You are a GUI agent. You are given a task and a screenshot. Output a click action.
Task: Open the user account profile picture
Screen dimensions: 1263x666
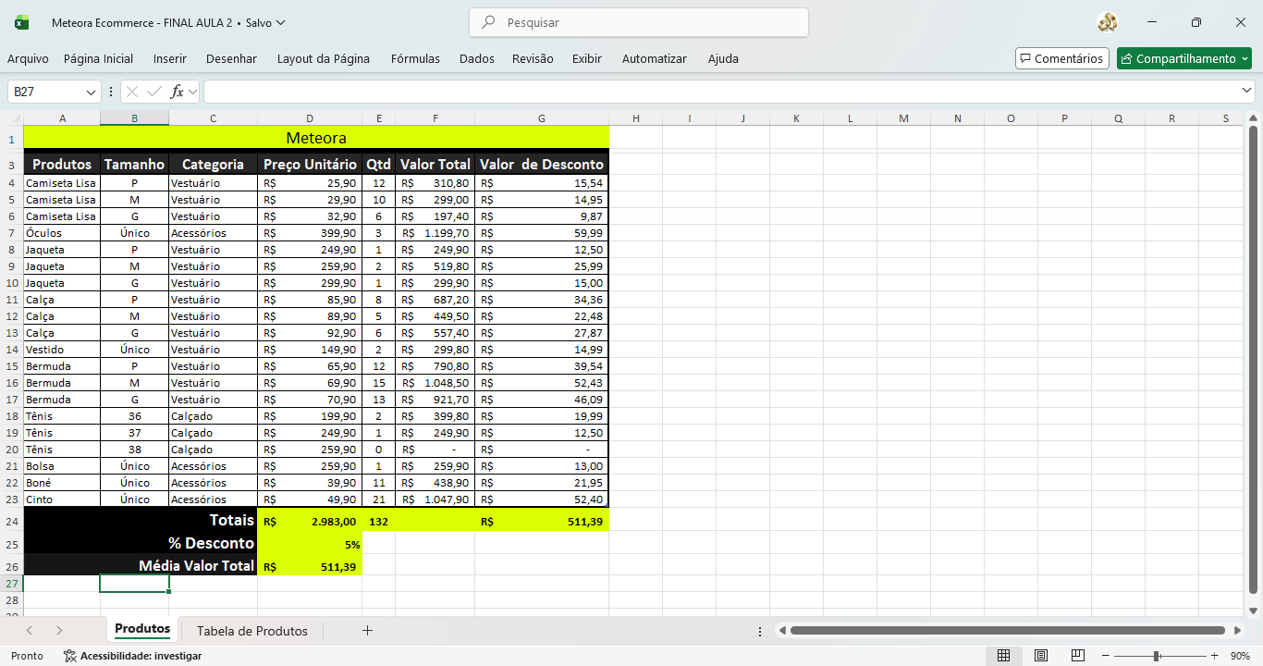click(1107, 22)
